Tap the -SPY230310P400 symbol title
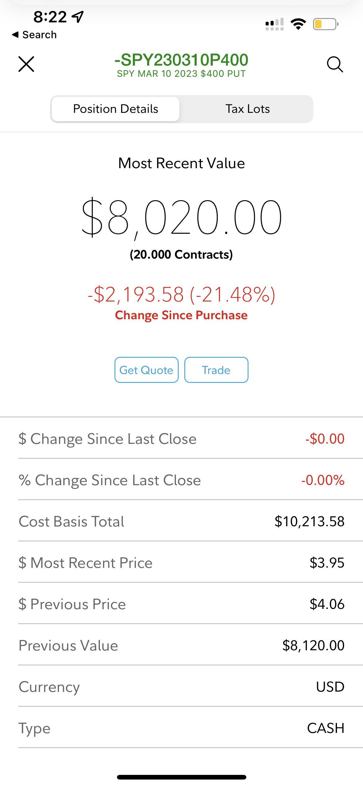This screenshot has width=363, height=787. [x=181, y=60]
